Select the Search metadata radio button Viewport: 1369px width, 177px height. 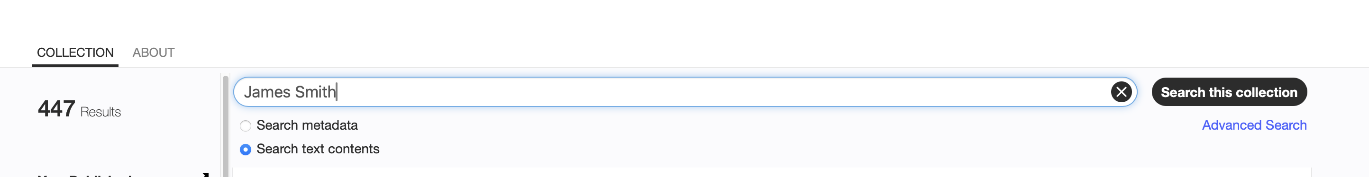[245, 125]
